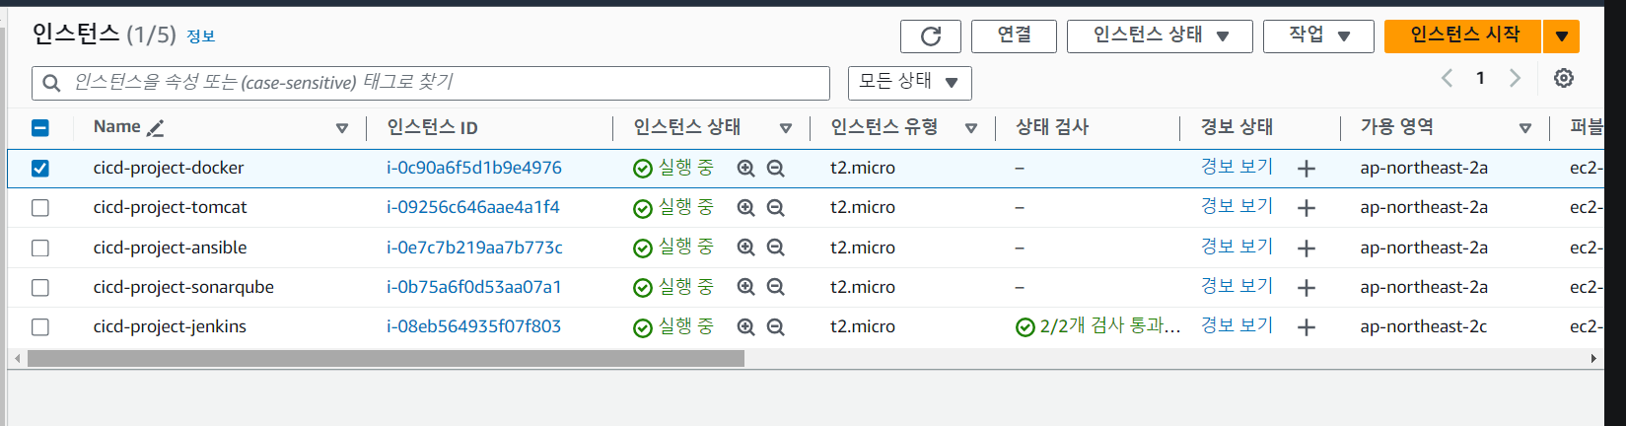Click the horizontal scrollbar thumb
Viewport: 1626px width, 426px height.
pos(386,359)
